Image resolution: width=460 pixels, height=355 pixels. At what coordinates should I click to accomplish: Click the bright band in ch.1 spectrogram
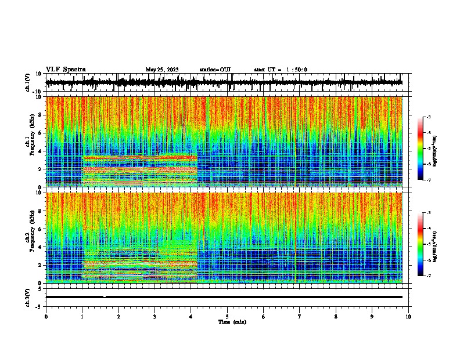click(x=140, y=170)
